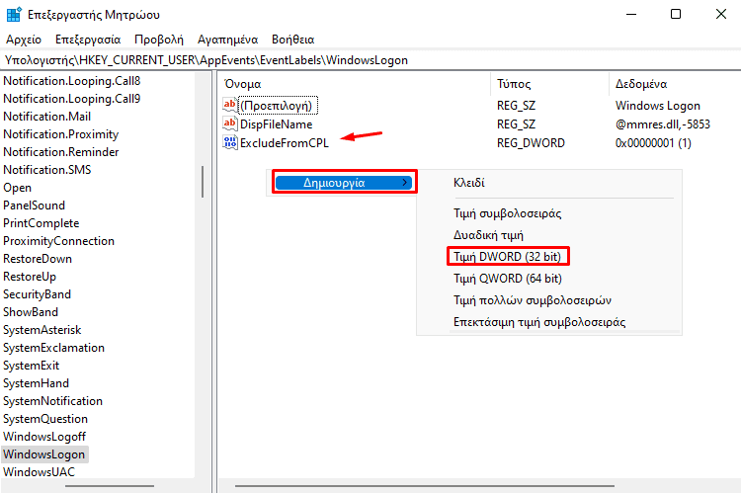741x494 pixels.
Task: Select the Notification.Proximity key
Action: pos(60,134)
